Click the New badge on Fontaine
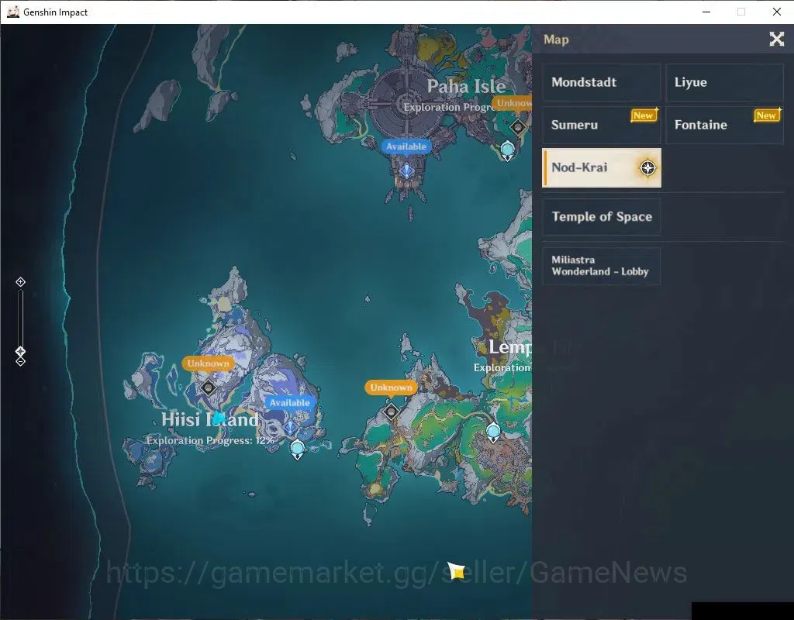This screenshot has height=620, width=794. 767,115
